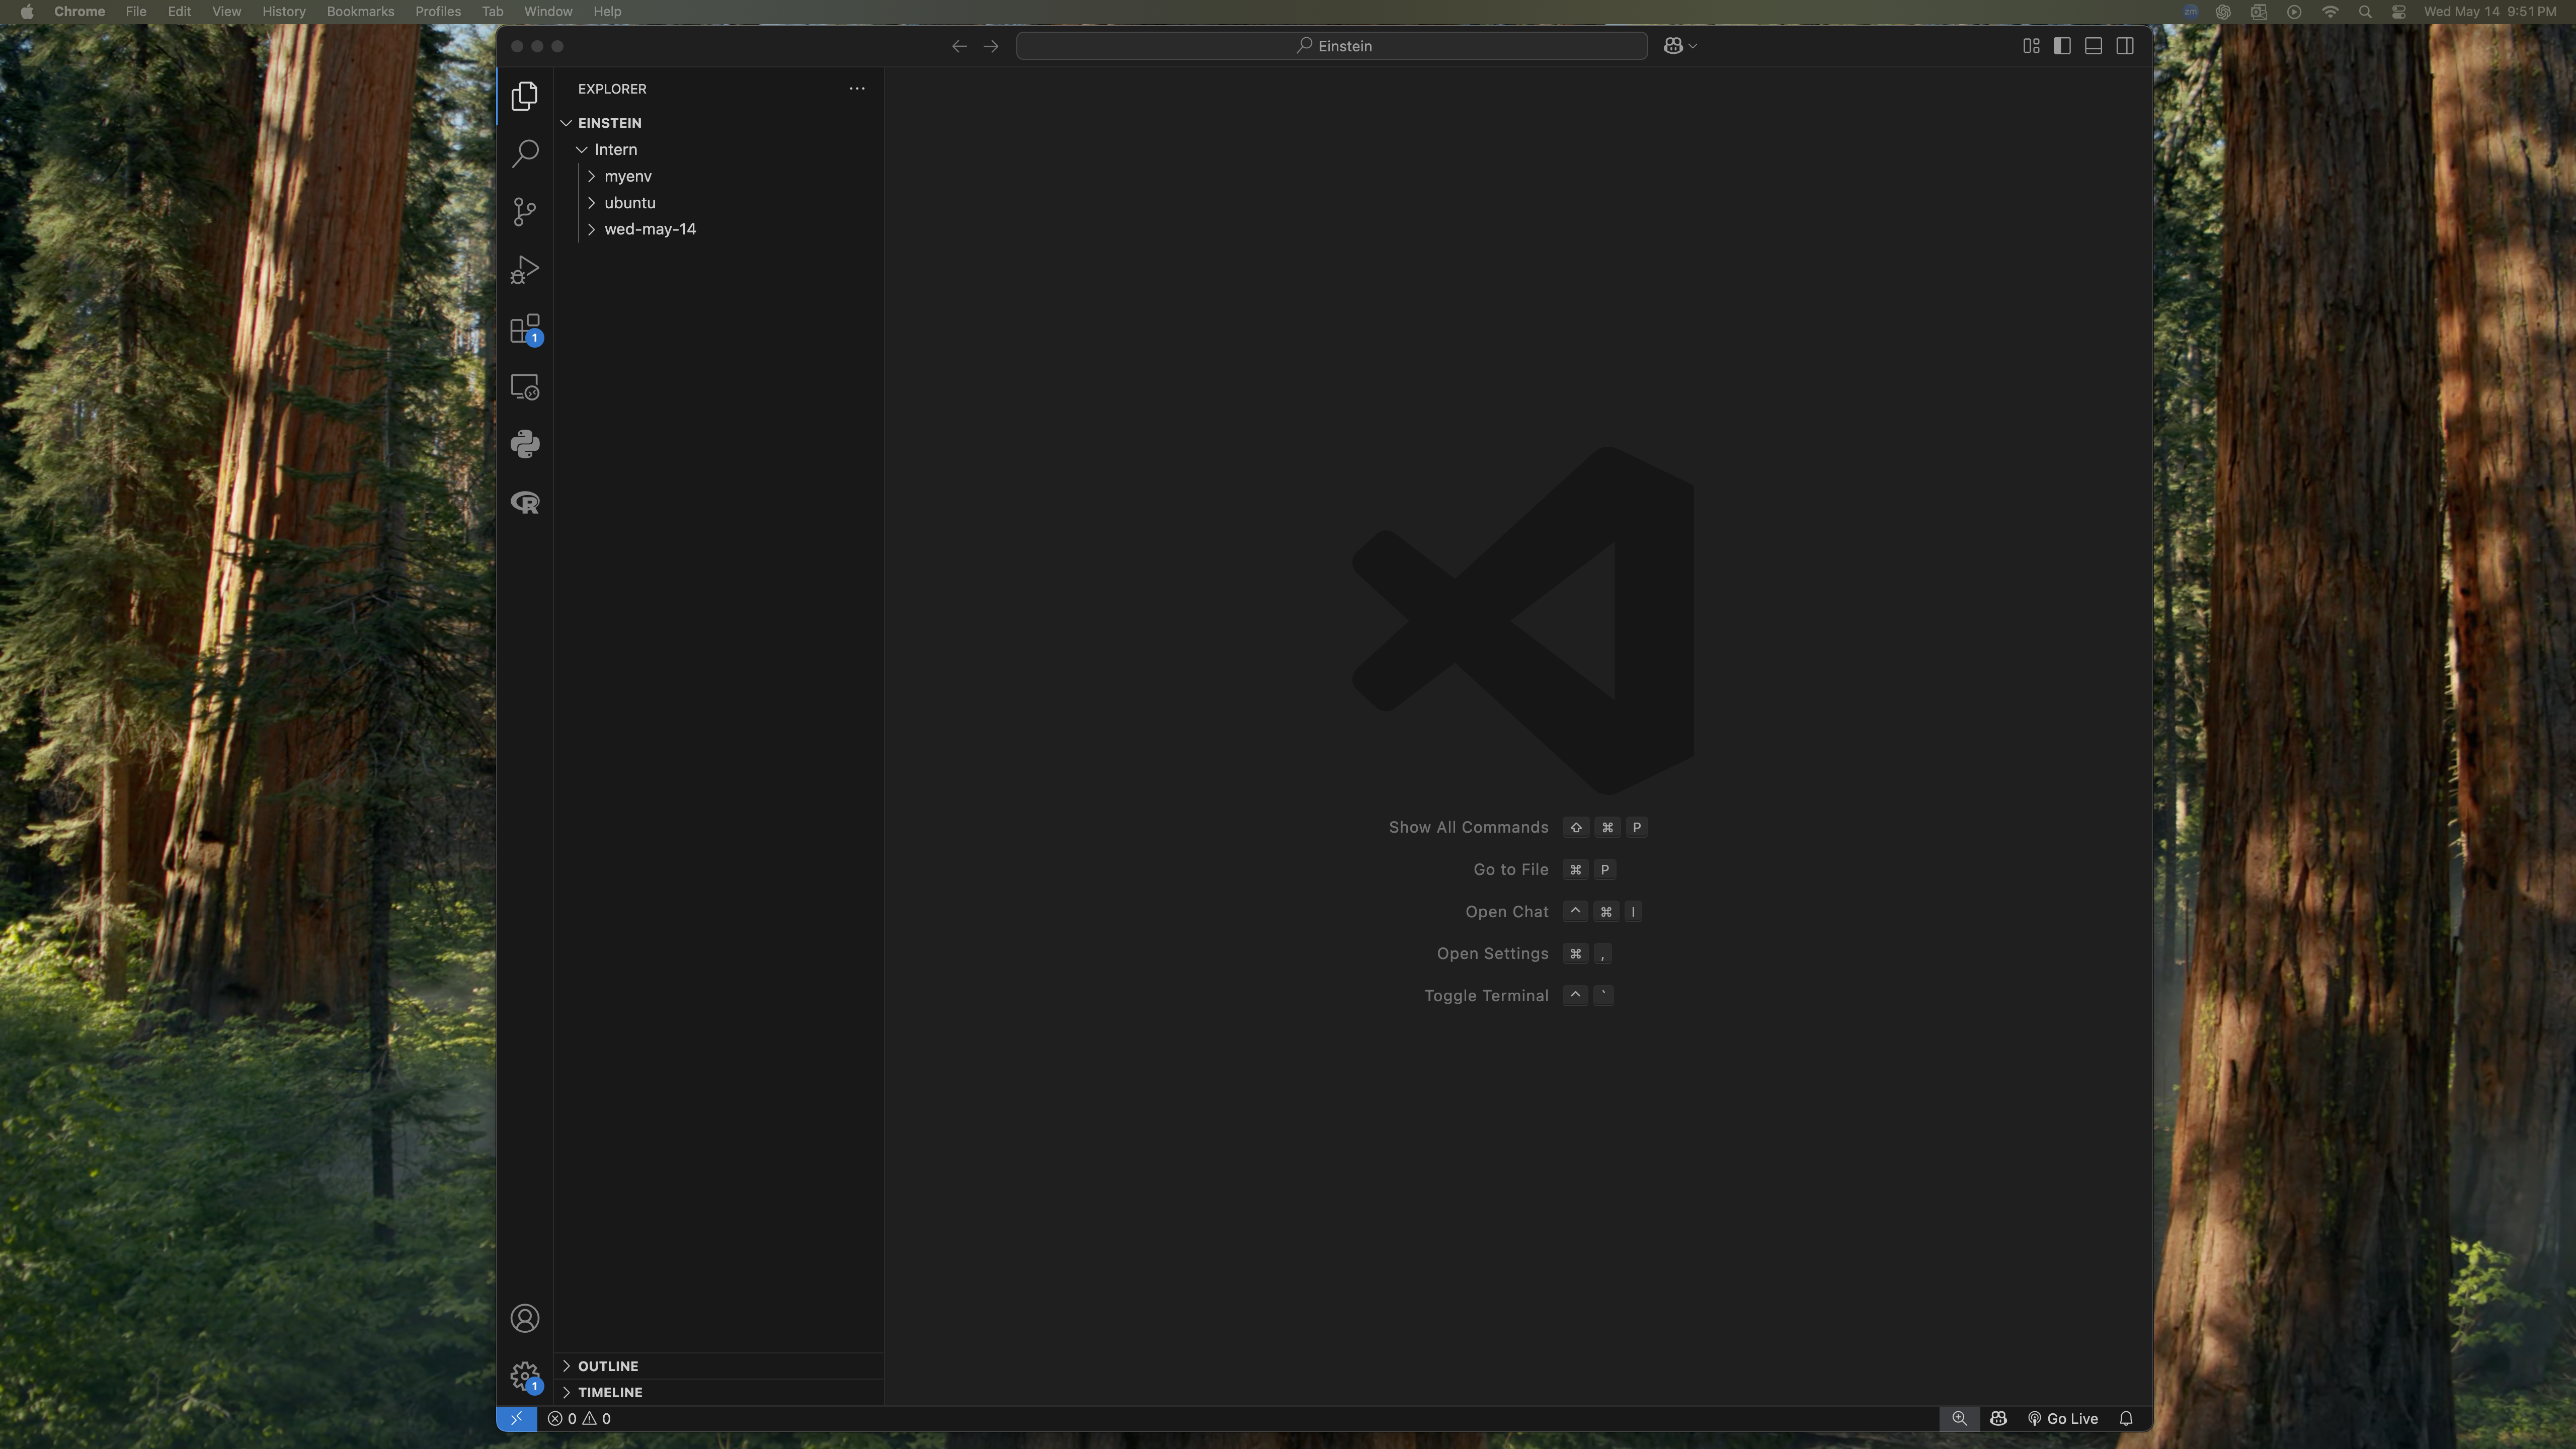Screen dimensions: 2576x1449
Task: Open Spotlight search in menu bar
Action: pyautogui.click(x=2365, y=12)
